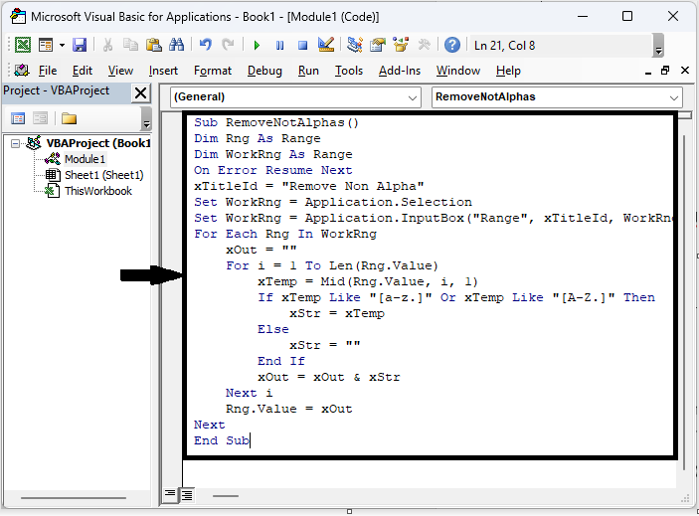The width and height of the screenshot is (699, 516).
Task: Click the Cut scissors icon
Action: (107, 45)
